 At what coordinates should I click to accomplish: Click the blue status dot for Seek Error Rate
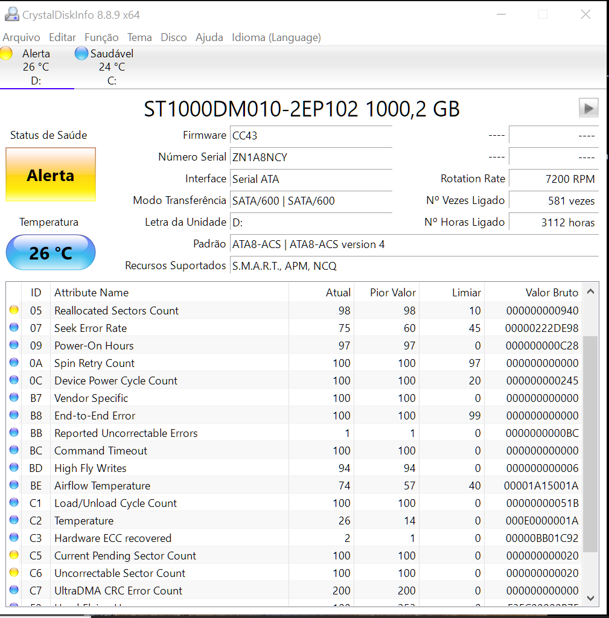coord(14,327)
